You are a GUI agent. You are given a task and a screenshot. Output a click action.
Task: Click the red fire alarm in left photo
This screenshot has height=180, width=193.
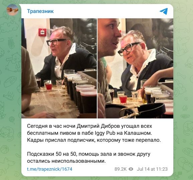(x=43, y=32)
